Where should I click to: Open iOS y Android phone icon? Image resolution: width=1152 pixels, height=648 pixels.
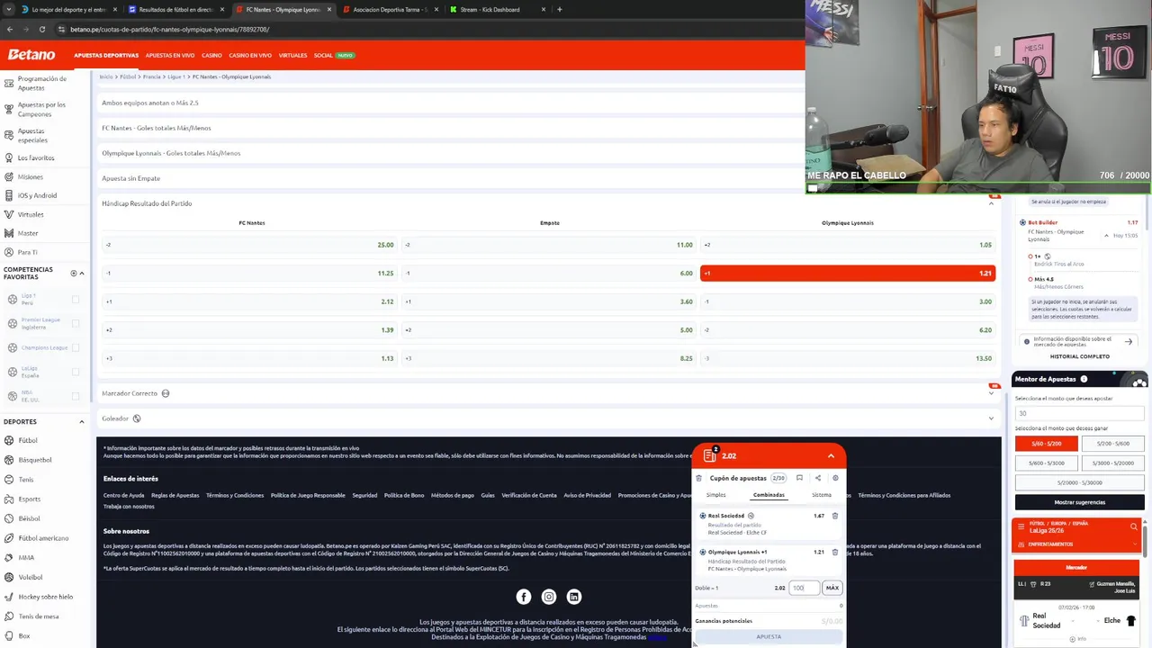8,195
